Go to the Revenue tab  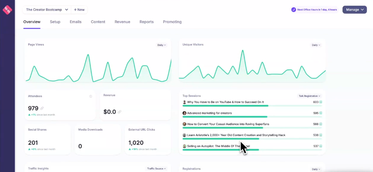pos(122,22)
